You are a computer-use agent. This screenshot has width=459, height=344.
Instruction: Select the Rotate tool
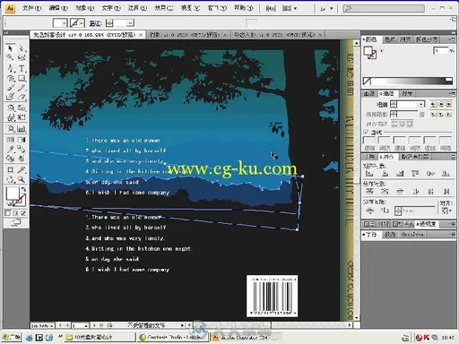coord(11,107)
